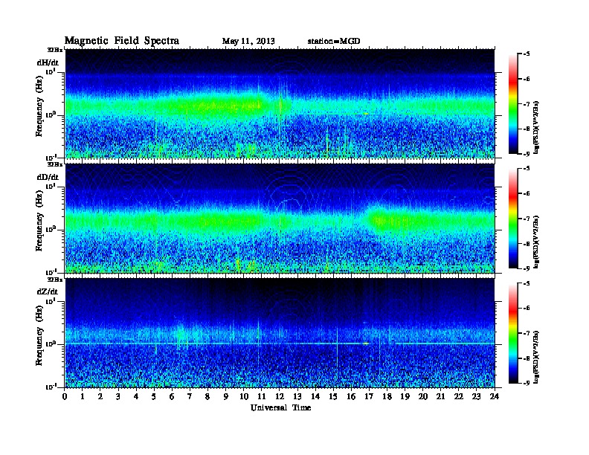Click inside the dD/dt spectrogram plot
This screenshot has height=455, width=589.
coord(280,218)
